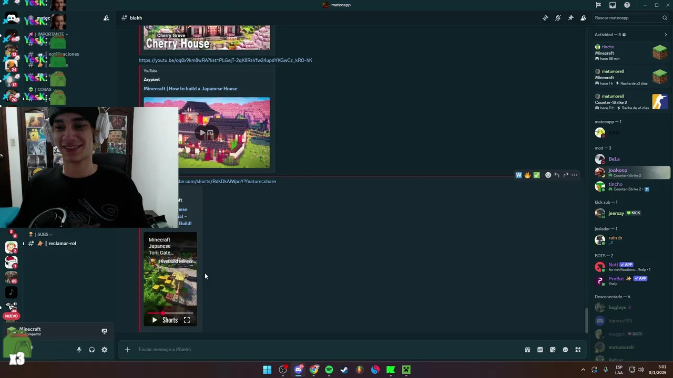This screenshot has height=378, width=673.
Task: Open the Inbox icon
Action: [613, 5]
